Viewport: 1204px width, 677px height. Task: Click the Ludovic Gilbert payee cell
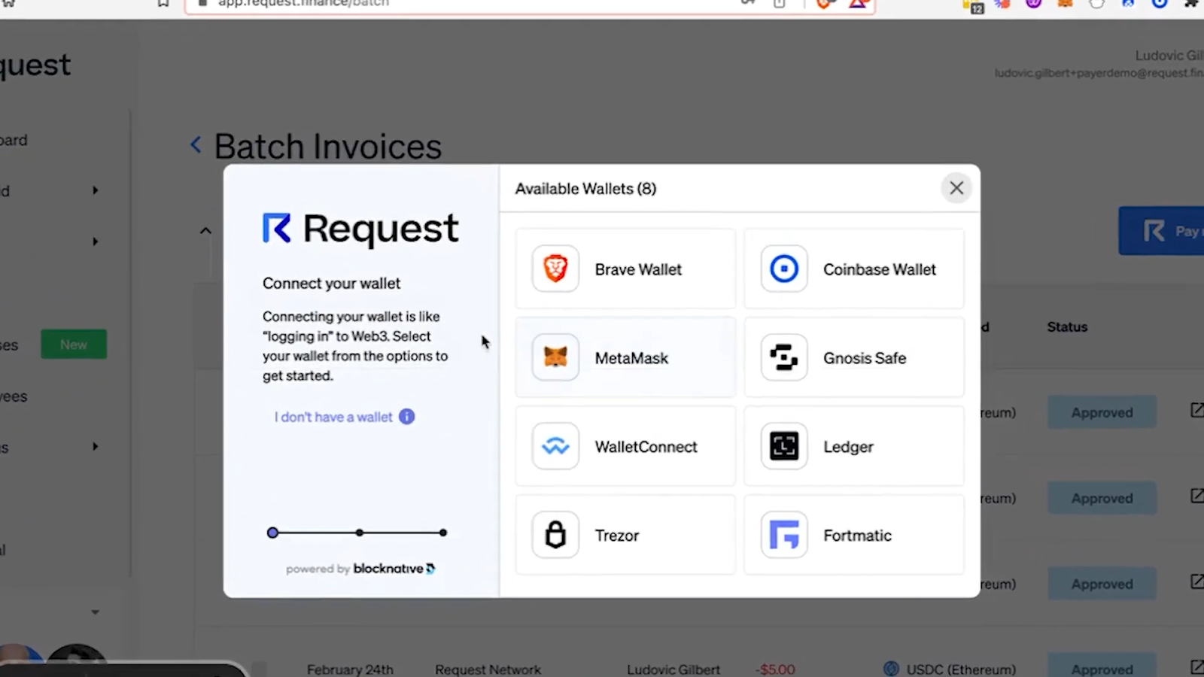(x=673, y=669)
